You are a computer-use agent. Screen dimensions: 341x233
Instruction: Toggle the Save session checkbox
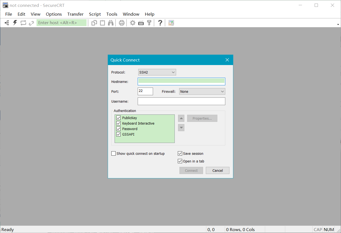[x=180, y=153]
